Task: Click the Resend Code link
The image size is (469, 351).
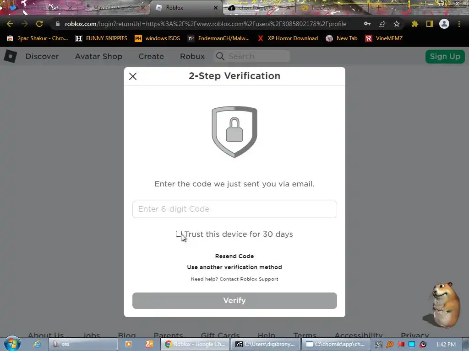Action: coord(234,256)
